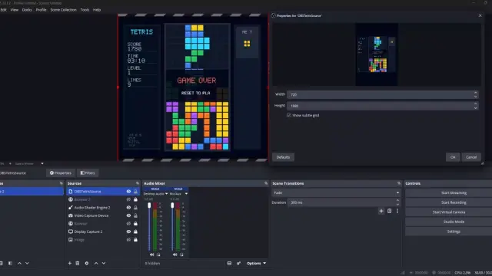Mute Mic/Aux speaker icon

coord(175,255)
